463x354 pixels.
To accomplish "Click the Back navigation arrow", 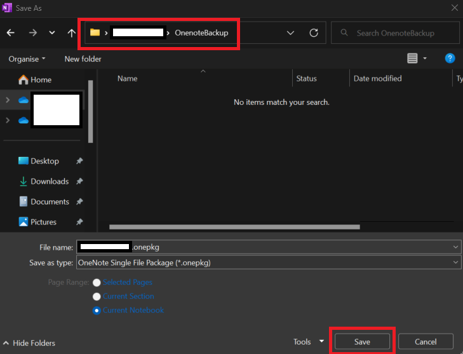I will click(x=10, y=32).
